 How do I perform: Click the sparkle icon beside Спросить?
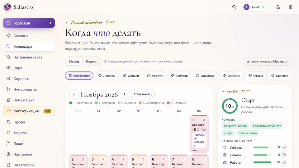point(8,78)
